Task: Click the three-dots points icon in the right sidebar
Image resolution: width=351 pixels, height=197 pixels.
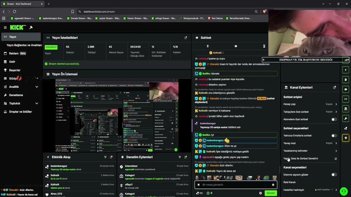Action: (346, 128)
